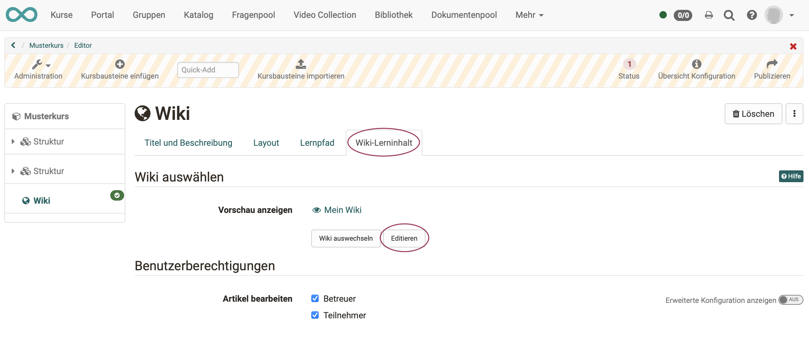Click the Wiki auswechseln button

[346, 238]
